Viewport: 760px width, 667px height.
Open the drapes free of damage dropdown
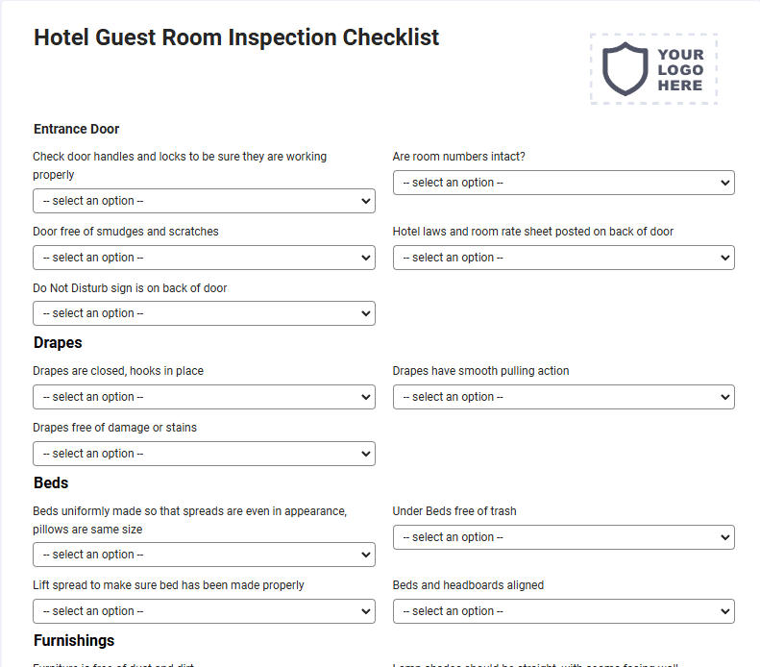click(204, 454)
